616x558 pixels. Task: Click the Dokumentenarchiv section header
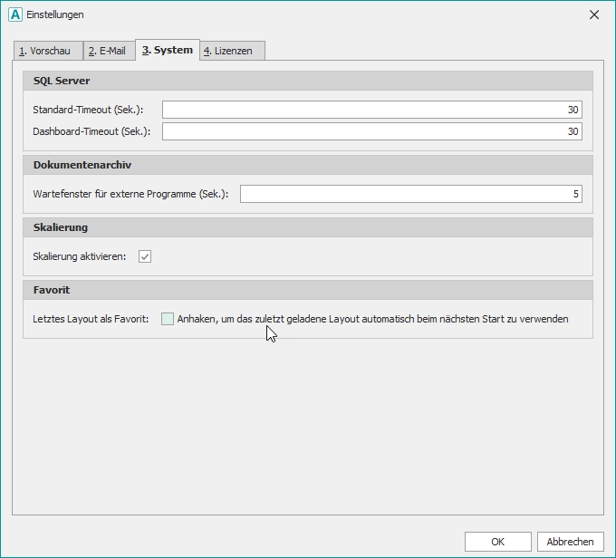click(x=82, y=165)
